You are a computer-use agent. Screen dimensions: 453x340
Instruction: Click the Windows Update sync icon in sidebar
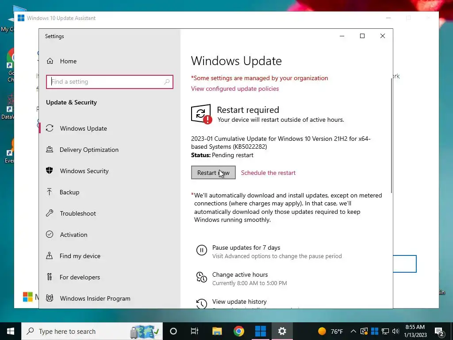pyautogui.click(x=50, y=128)
